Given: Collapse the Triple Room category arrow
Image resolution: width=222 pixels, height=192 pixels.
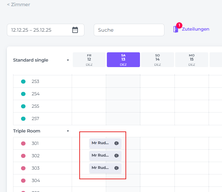Looking at the screenshot, I should [68, 131].
